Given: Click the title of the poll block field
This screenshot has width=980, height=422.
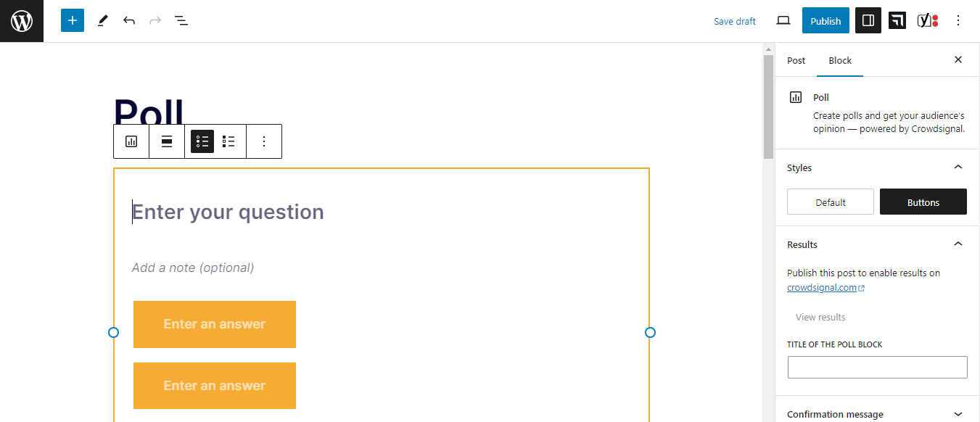Looking at the screenshot, I should (x=877, y=367).
